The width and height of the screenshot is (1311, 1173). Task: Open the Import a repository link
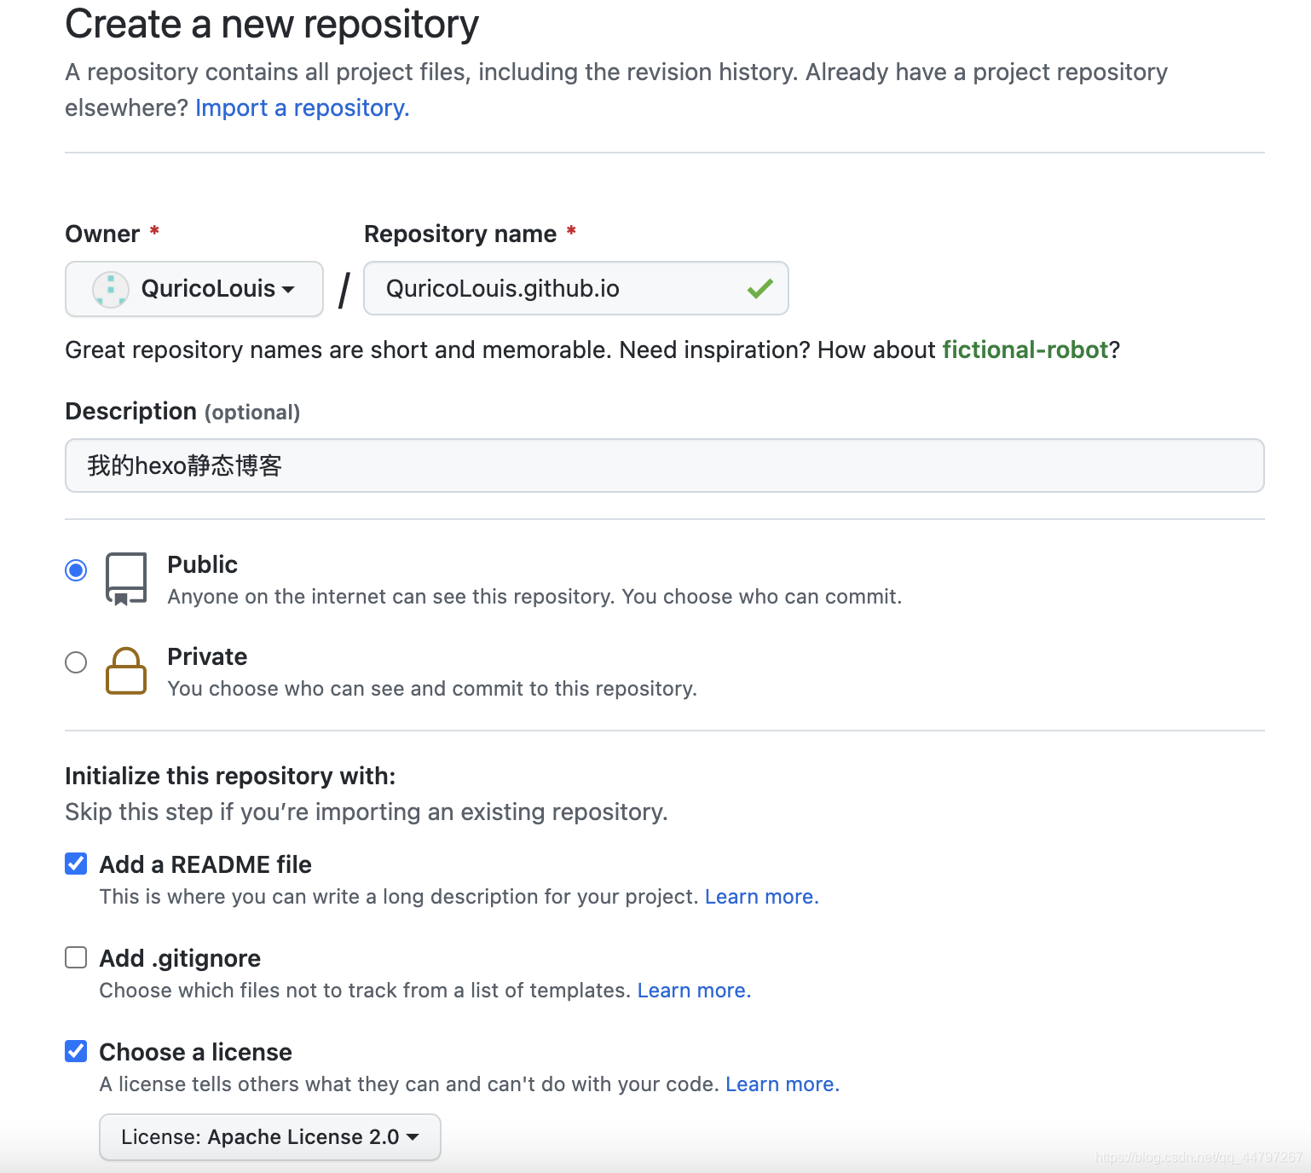[x=303, y=108]
